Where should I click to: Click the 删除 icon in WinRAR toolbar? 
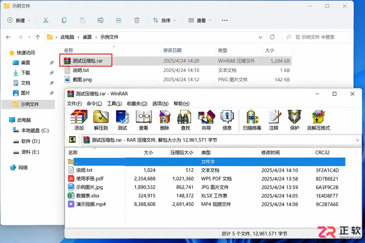[165, 120]
